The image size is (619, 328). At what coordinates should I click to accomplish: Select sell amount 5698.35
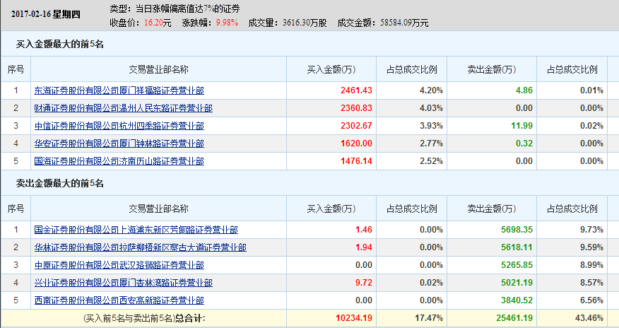[x=517, y=230]
